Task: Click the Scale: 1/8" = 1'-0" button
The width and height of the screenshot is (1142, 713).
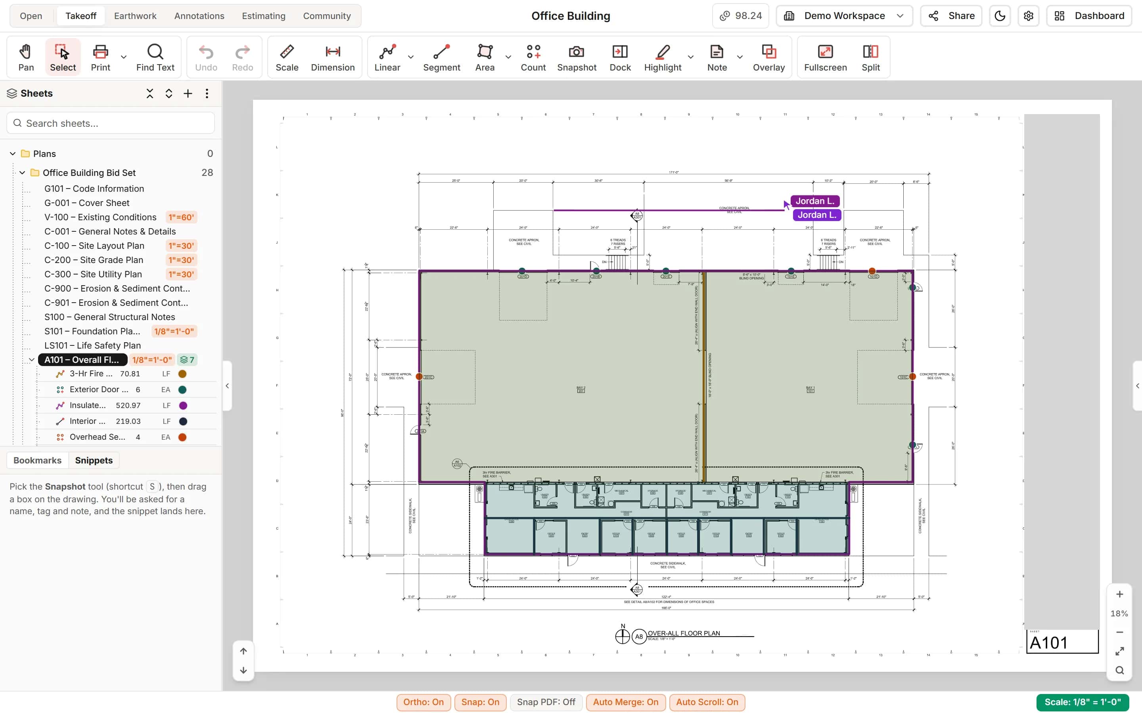Action: point(1083,702)
